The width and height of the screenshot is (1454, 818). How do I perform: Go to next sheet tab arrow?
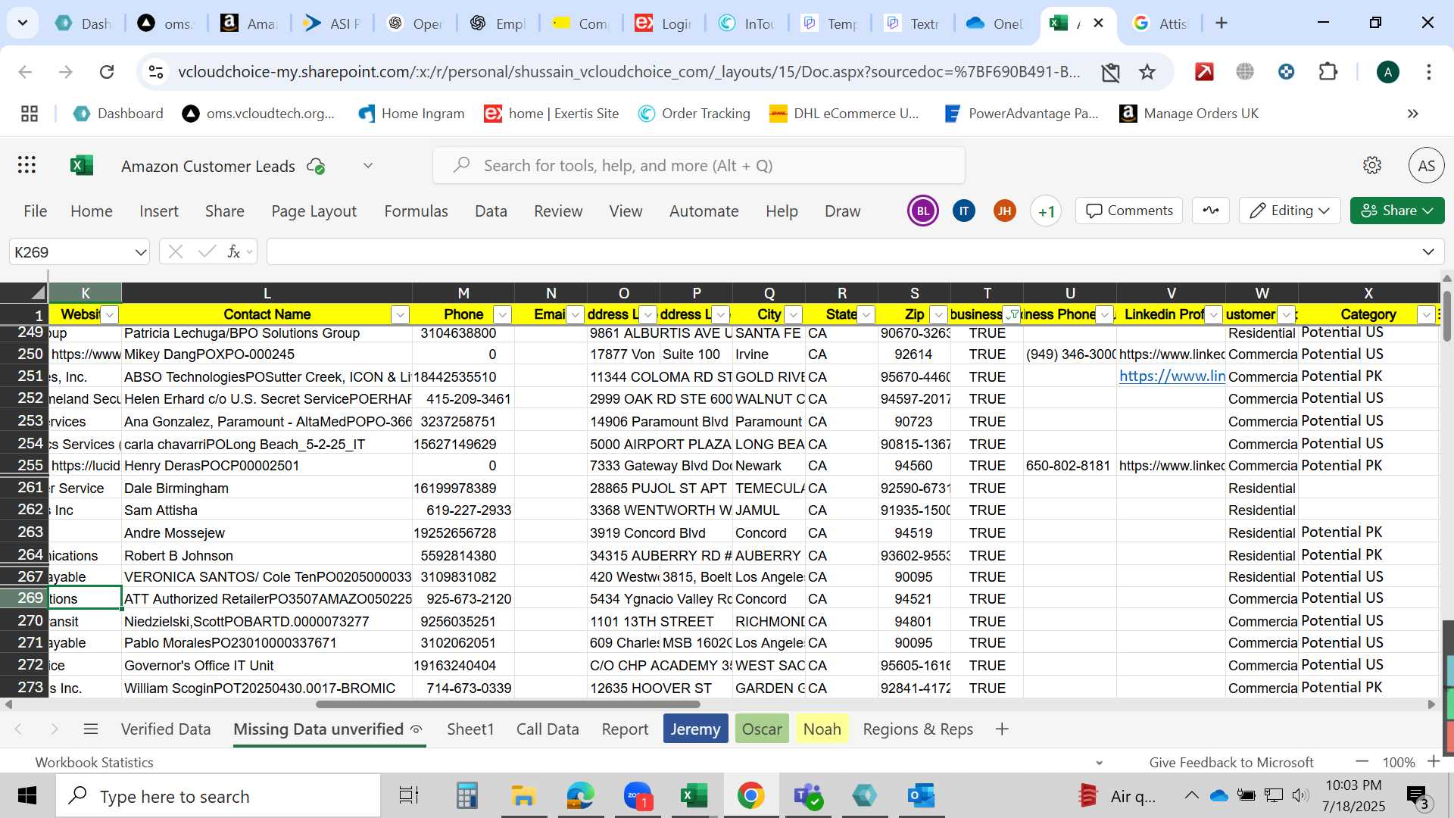55,729
